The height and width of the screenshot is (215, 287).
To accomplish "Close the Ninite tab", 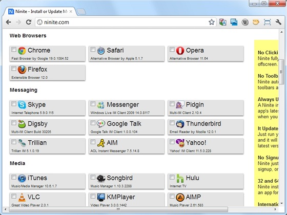I will [71, 11].
